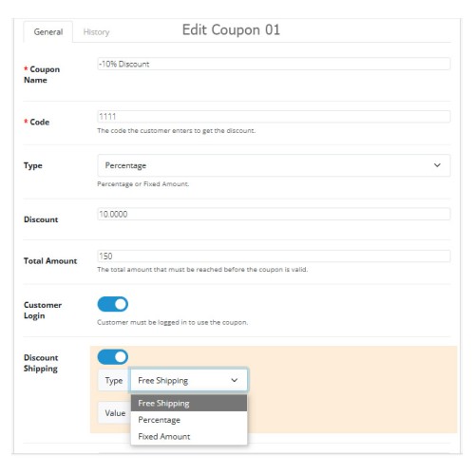Click the Discount field showing 10.0000
Viewport: 475px width, 475px height.
(x=274, y=214)
